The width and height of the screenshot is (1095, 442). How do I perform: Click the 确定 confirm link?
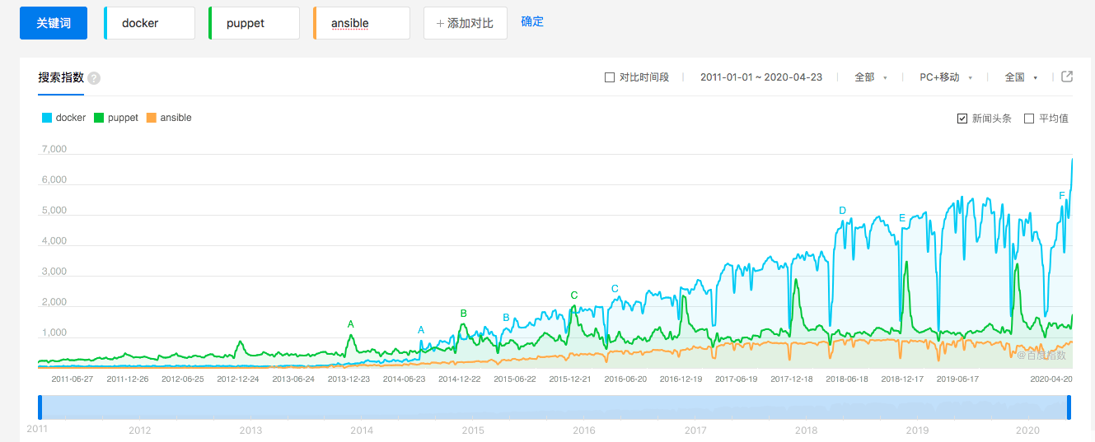tap(532, 21)
